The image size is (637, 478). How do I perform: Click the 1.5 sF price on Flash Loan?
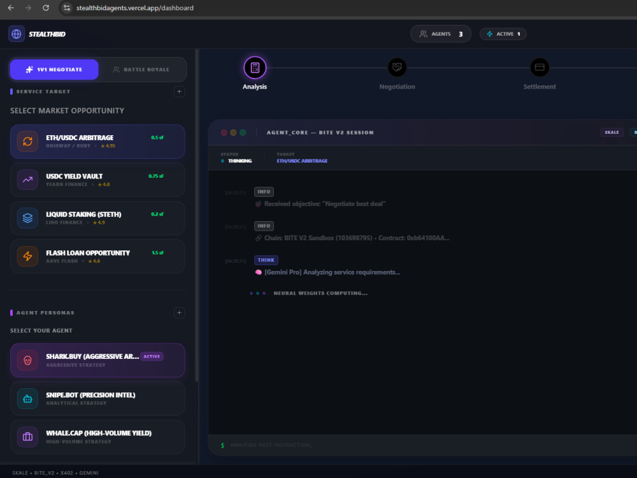tap(157, 253)
